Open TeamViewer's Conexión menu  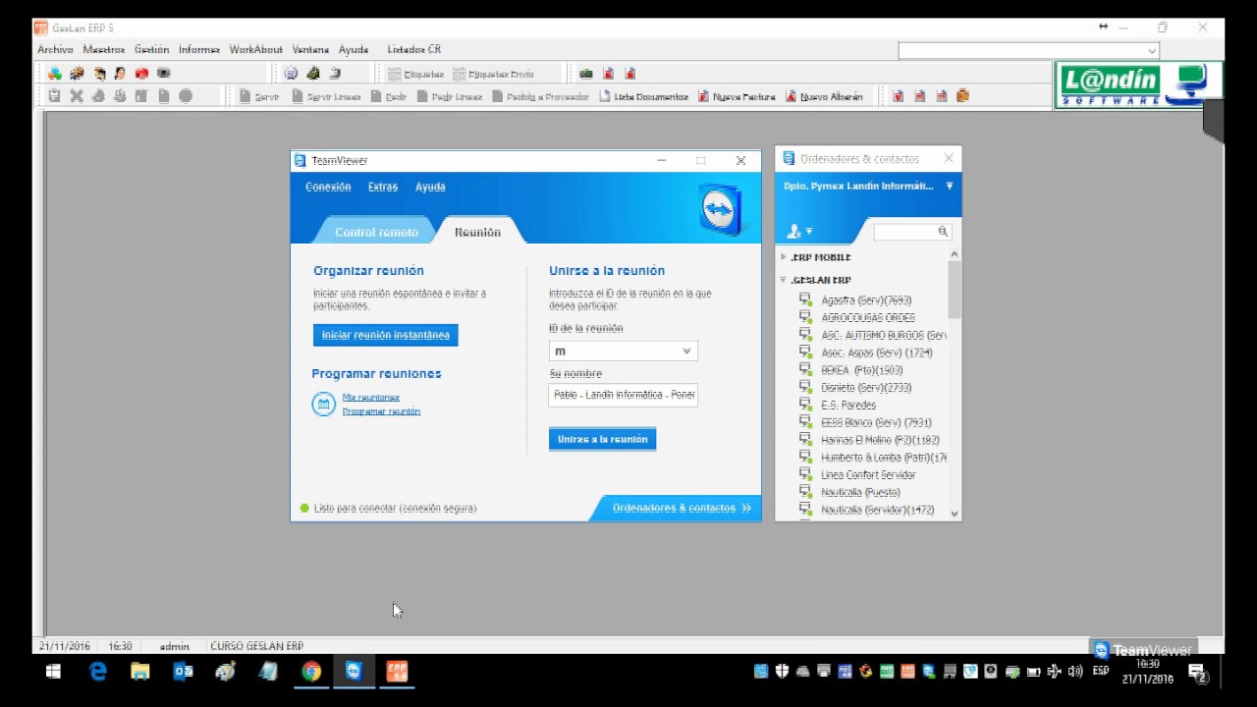pyautogui.click(x=328, y=187)
